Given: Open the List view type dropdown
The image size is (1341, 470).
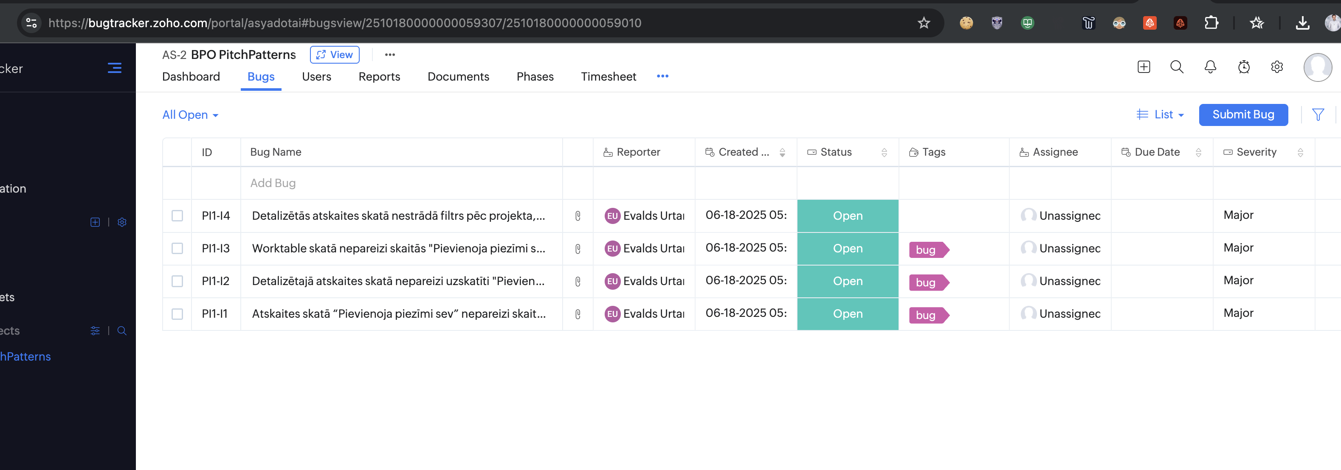Looking at the screenshot, I should (1161, 115).
